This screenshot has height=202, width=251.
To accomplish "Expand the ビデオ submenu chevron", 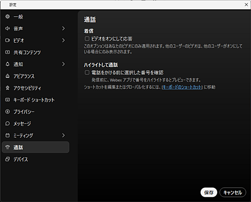I will tap(63, 40).
